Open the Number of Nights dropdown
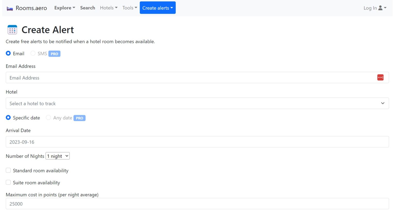Screen dimensions: 396x211 [x=58, y=156]
